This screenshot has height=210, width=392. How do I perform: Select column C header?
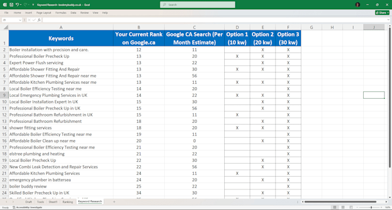(x=194, y=28)
